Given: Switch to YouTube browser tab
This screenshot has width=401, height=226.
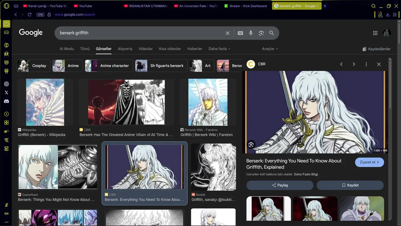Looking at the screenshot, I should (83, 6).
